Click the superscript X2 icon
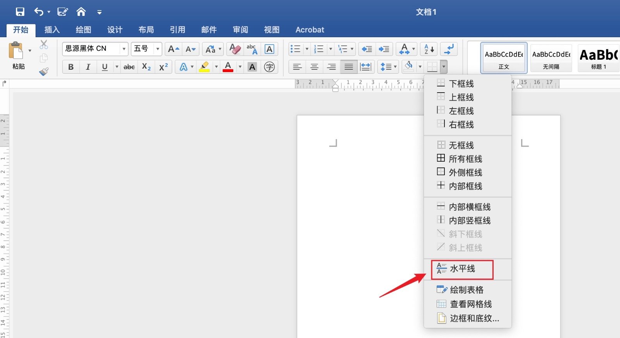This screenshot has height=338, width=620. click(x=164, y=67)
